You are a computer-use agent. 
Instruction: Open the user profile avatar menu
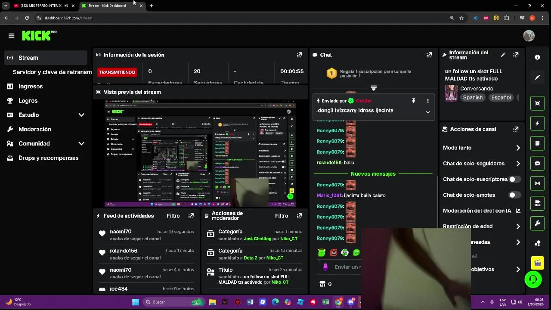tap(529, 36)
